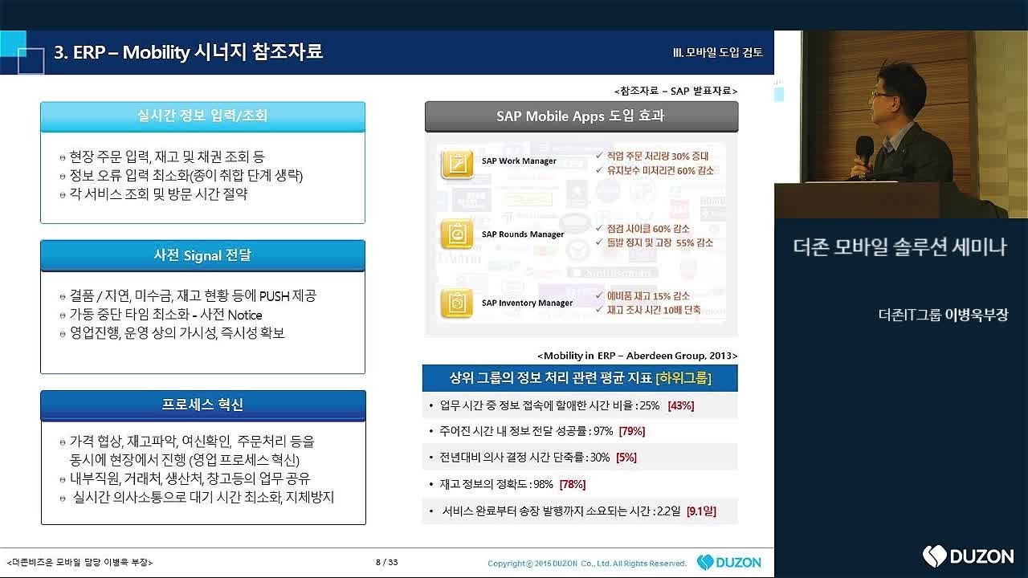Click bullet 내부직원, 거래처, 생산처 업무 공유
The height and width of the screenshot is (578, 1028).
pos(185,478)
